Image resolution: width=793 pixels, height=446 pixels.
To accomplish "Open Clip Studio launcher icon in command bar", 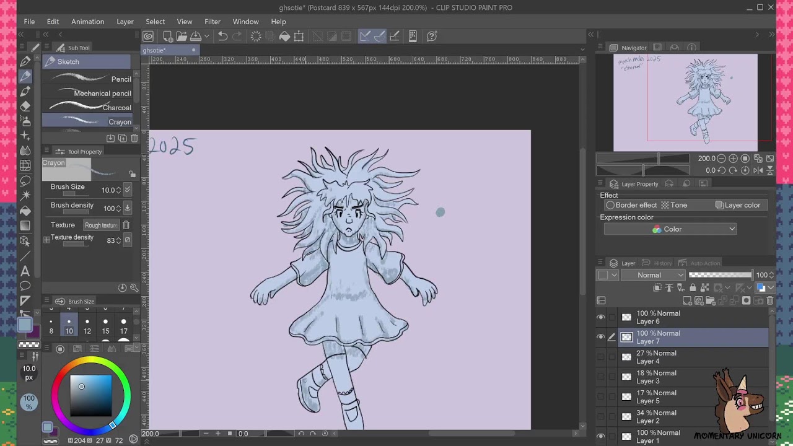I will (x=148, y=37).
